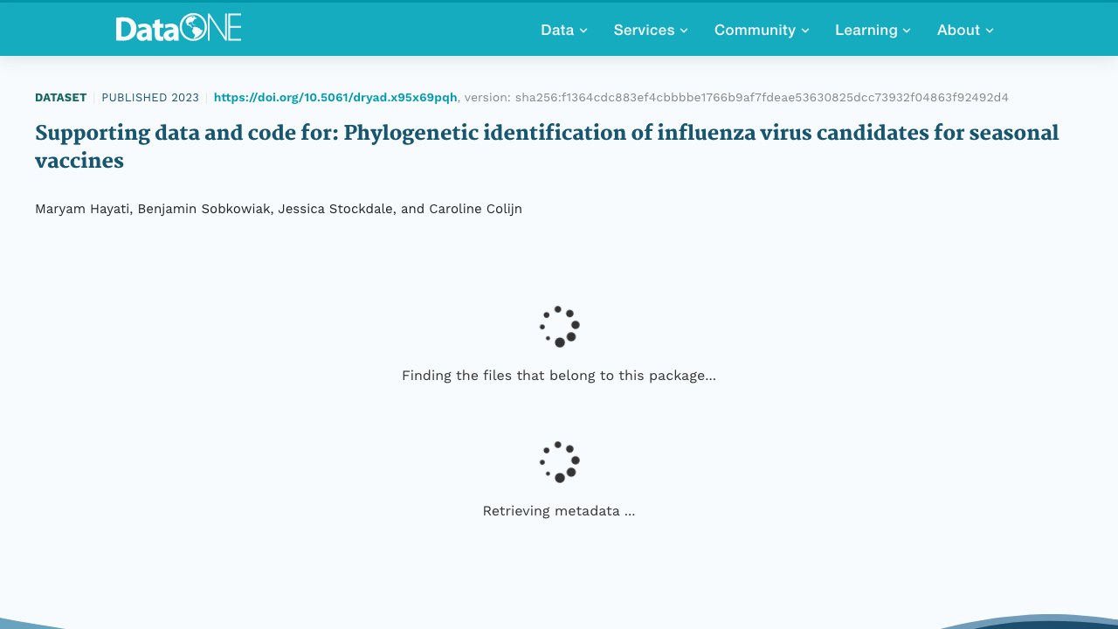Open the Data menu

564,30
